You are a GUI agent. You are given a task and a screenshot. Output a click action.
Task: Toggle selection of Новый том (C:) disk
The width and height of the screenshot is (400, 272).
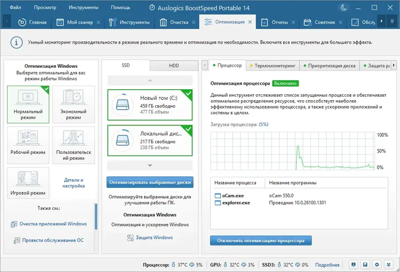pos(150,105)
